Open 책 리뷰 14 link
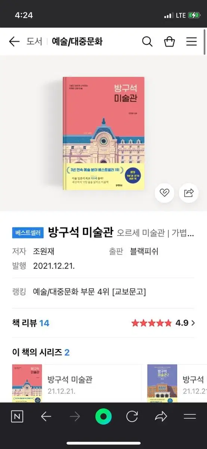Image resolution: width=207 pixels, height=449 pixels. (31, 323)
